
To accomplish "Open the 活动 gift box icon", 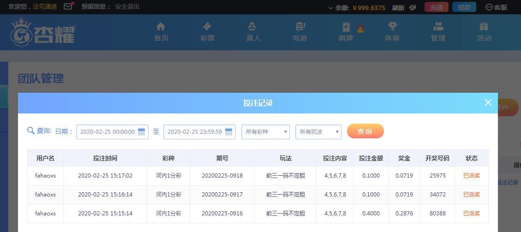I will click(484, 27).
